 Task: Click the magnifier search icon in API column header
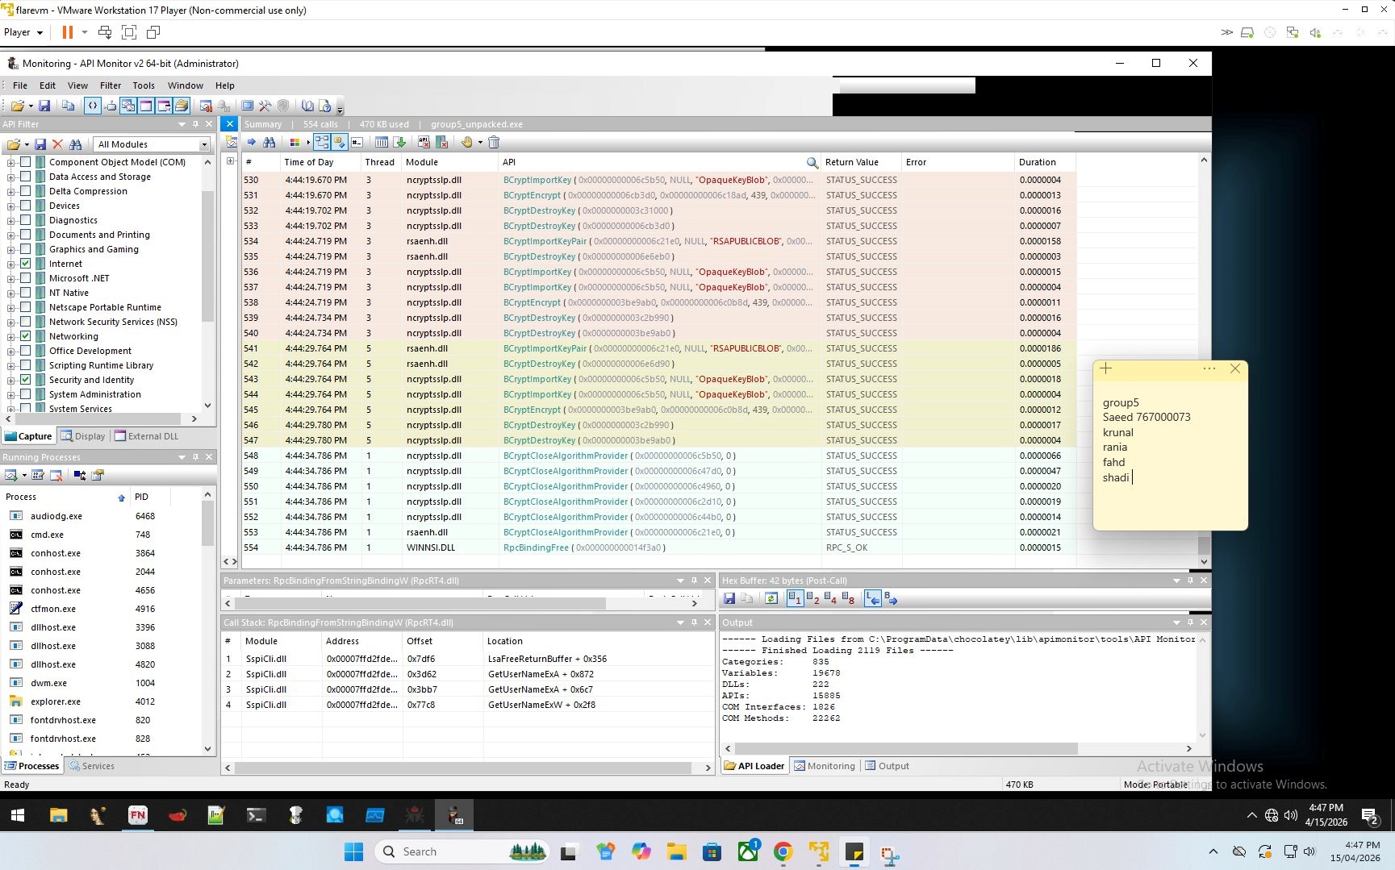point(812,162)
